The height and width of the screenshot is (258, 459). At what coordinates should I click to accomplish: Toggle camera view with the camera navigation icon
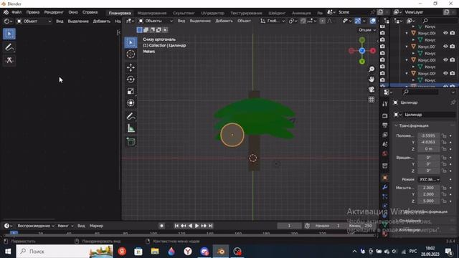(372, 90)
